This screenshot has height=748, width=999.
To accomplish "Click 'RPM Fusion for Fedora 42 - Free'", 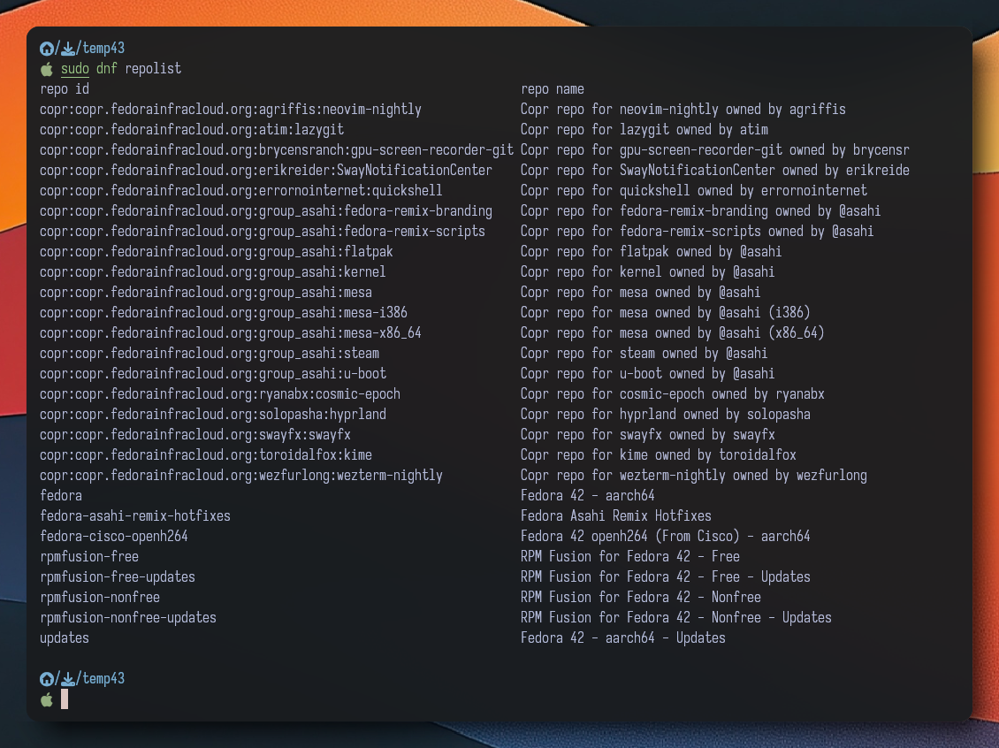I will (x=630, y=558).
